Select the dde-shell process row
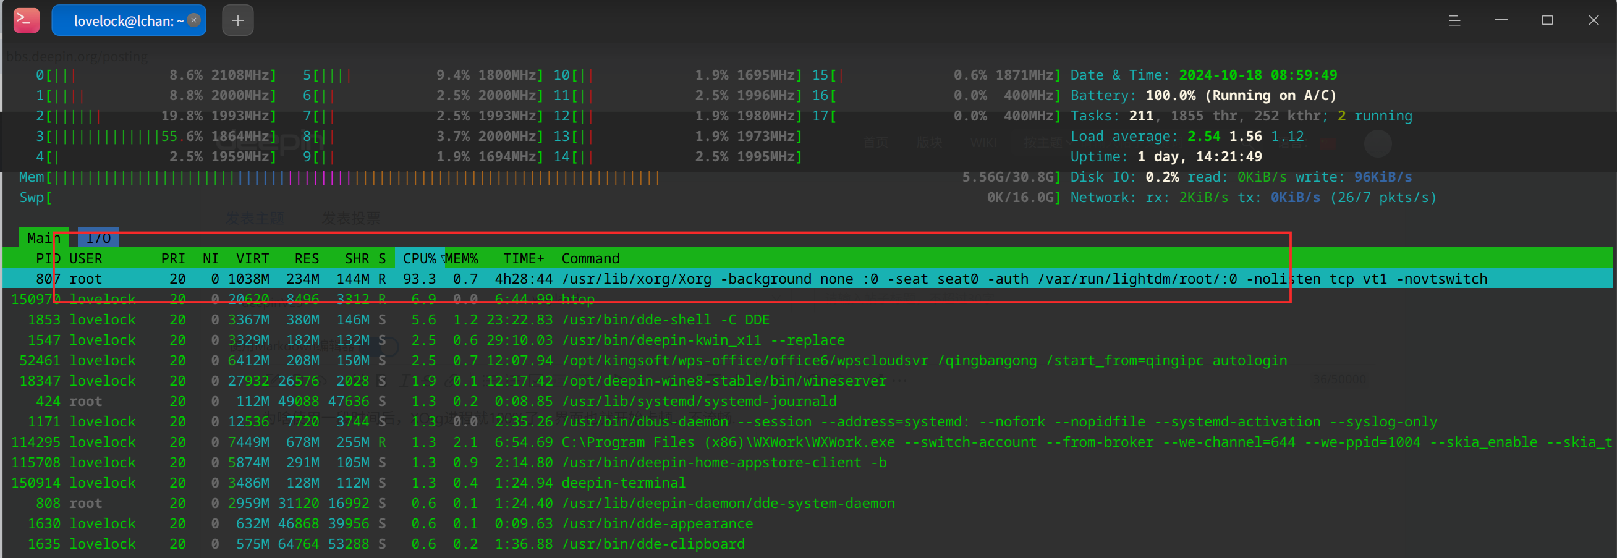The image size is (1617, 558). pos(808,319)
